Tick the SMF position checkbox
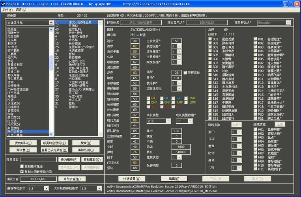Image resolution: width=301 pixels, height=197 pixels. [x=186, y=102]
